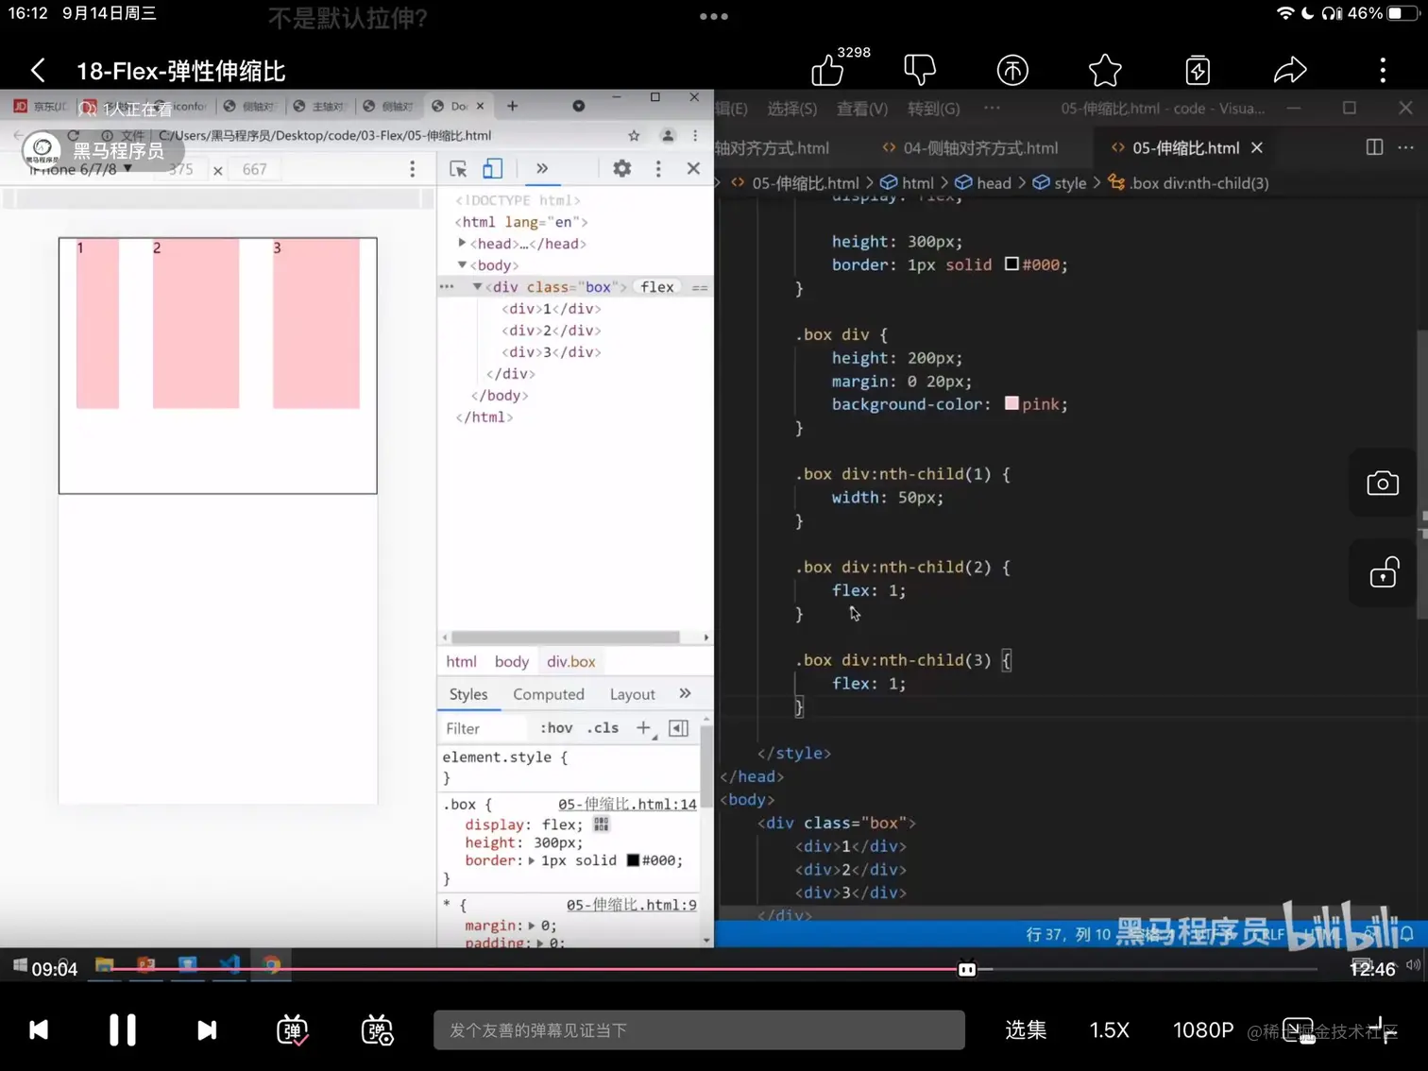Select the div 2 node in Elements
1428x1071 pixels.
pos(552,331)
